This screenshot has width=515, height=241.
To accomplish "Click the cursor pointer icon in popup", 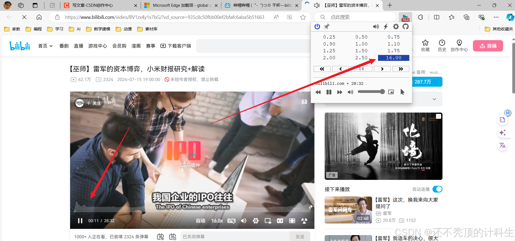I will click(402, 92).
